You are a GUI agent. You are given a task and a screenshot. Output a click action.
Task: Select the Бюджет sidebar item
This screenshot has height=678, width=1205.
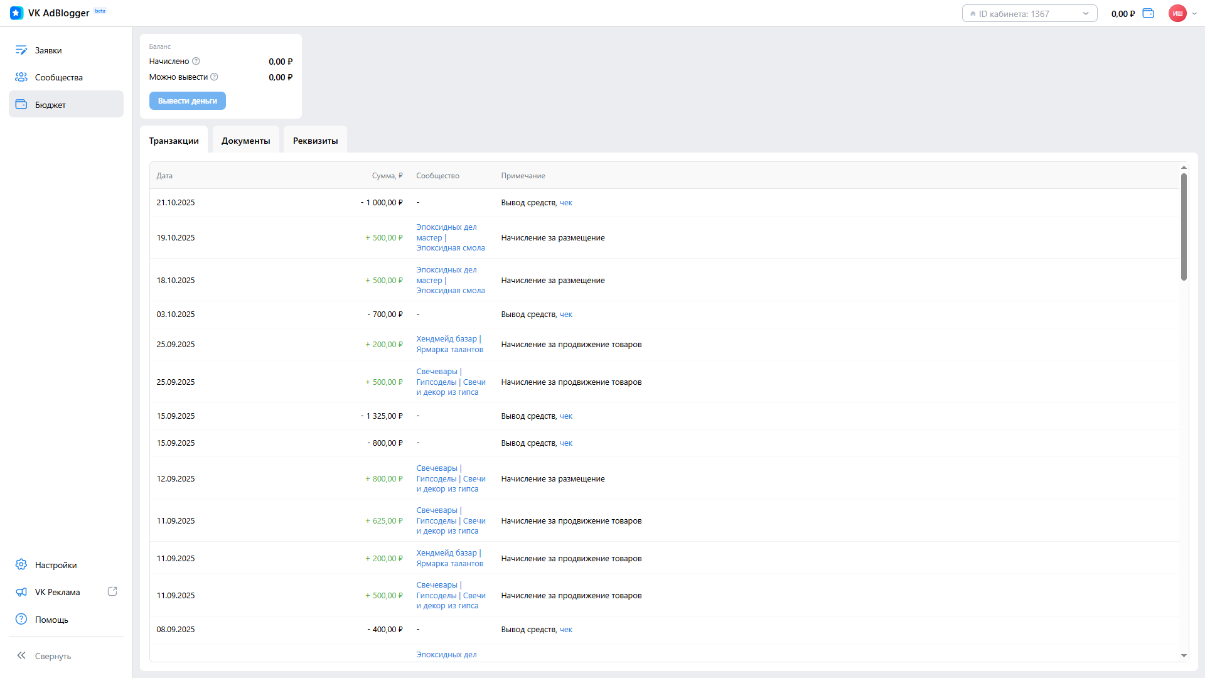click(50, 105)
